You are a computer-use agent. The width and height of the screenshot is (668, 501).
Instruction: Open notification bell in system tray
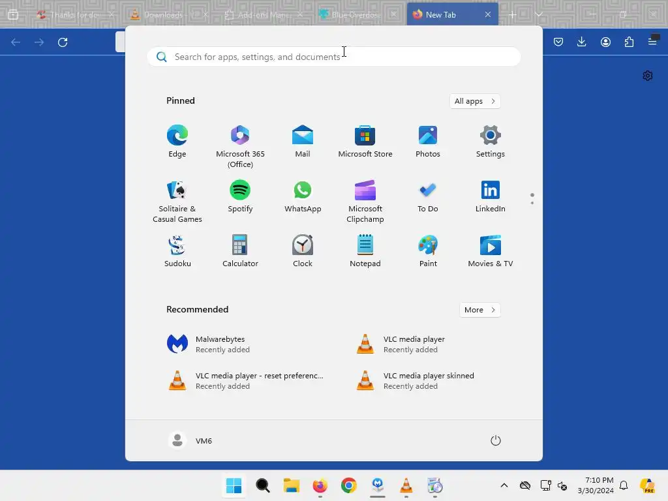624,485
